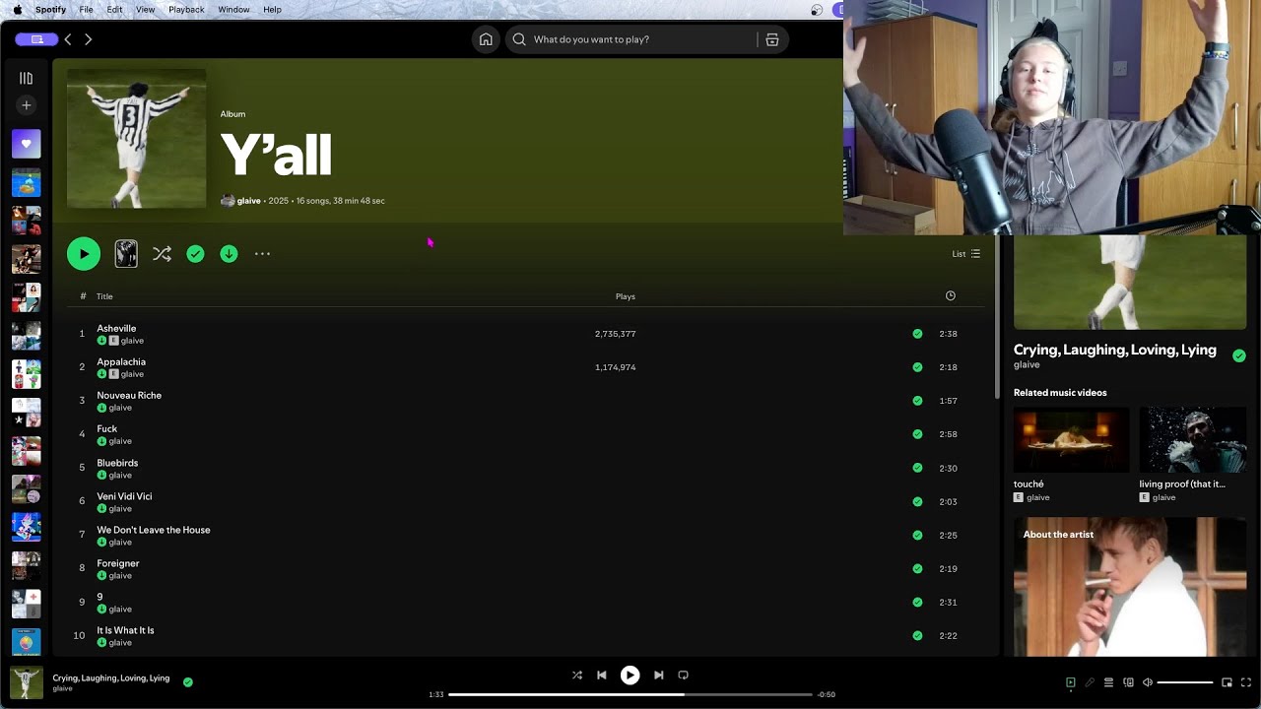Viewport: 1261px width, 709px height.
Task: Sort tracks by duration clock icon
Action: coord(951,295)
